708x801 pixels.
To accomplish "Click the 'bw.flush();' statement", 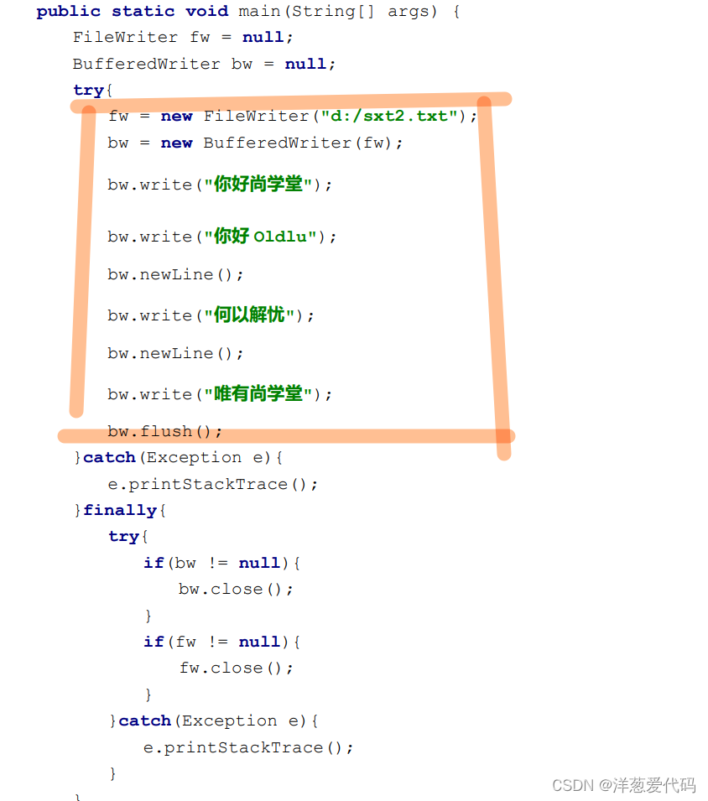I will [165, 432].
